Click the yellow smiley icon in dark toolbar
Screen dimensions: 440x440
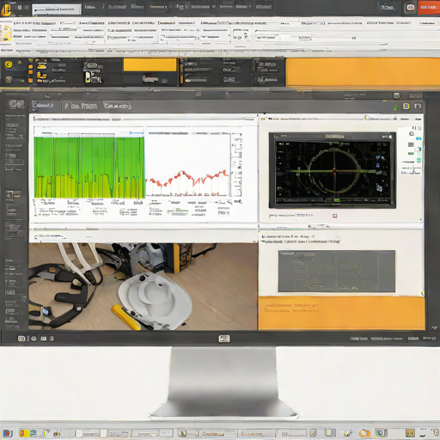(9, 64)
